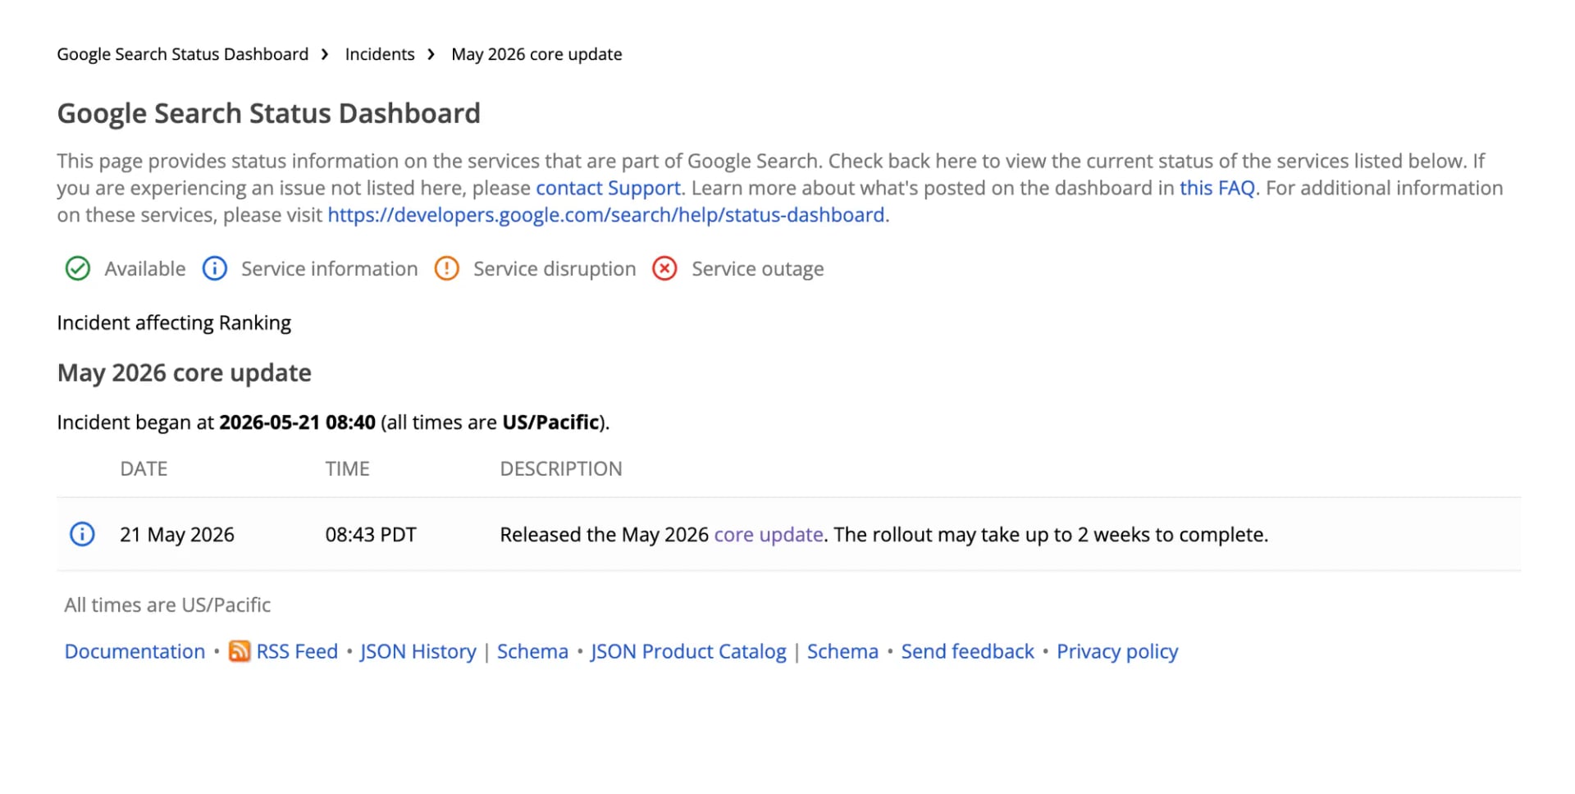Viewport: 1575px width, 794px height.
Task: Click the red Service outage icon
Action: tap(665, 269)
